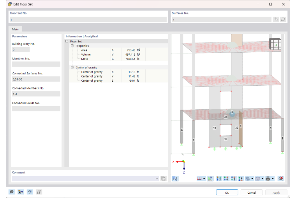
Task: Click the printer icon in preview toolbar
Action: pyautogui.click(x=268, y=179)
